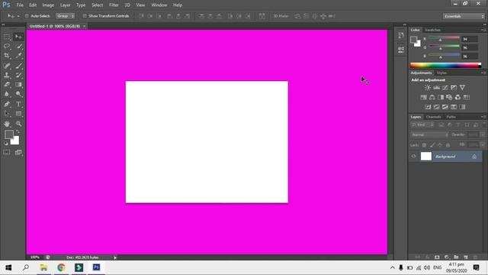The image size is (488, 275).
Task: Add a Curves adjustment
Action: pos(445,88)
